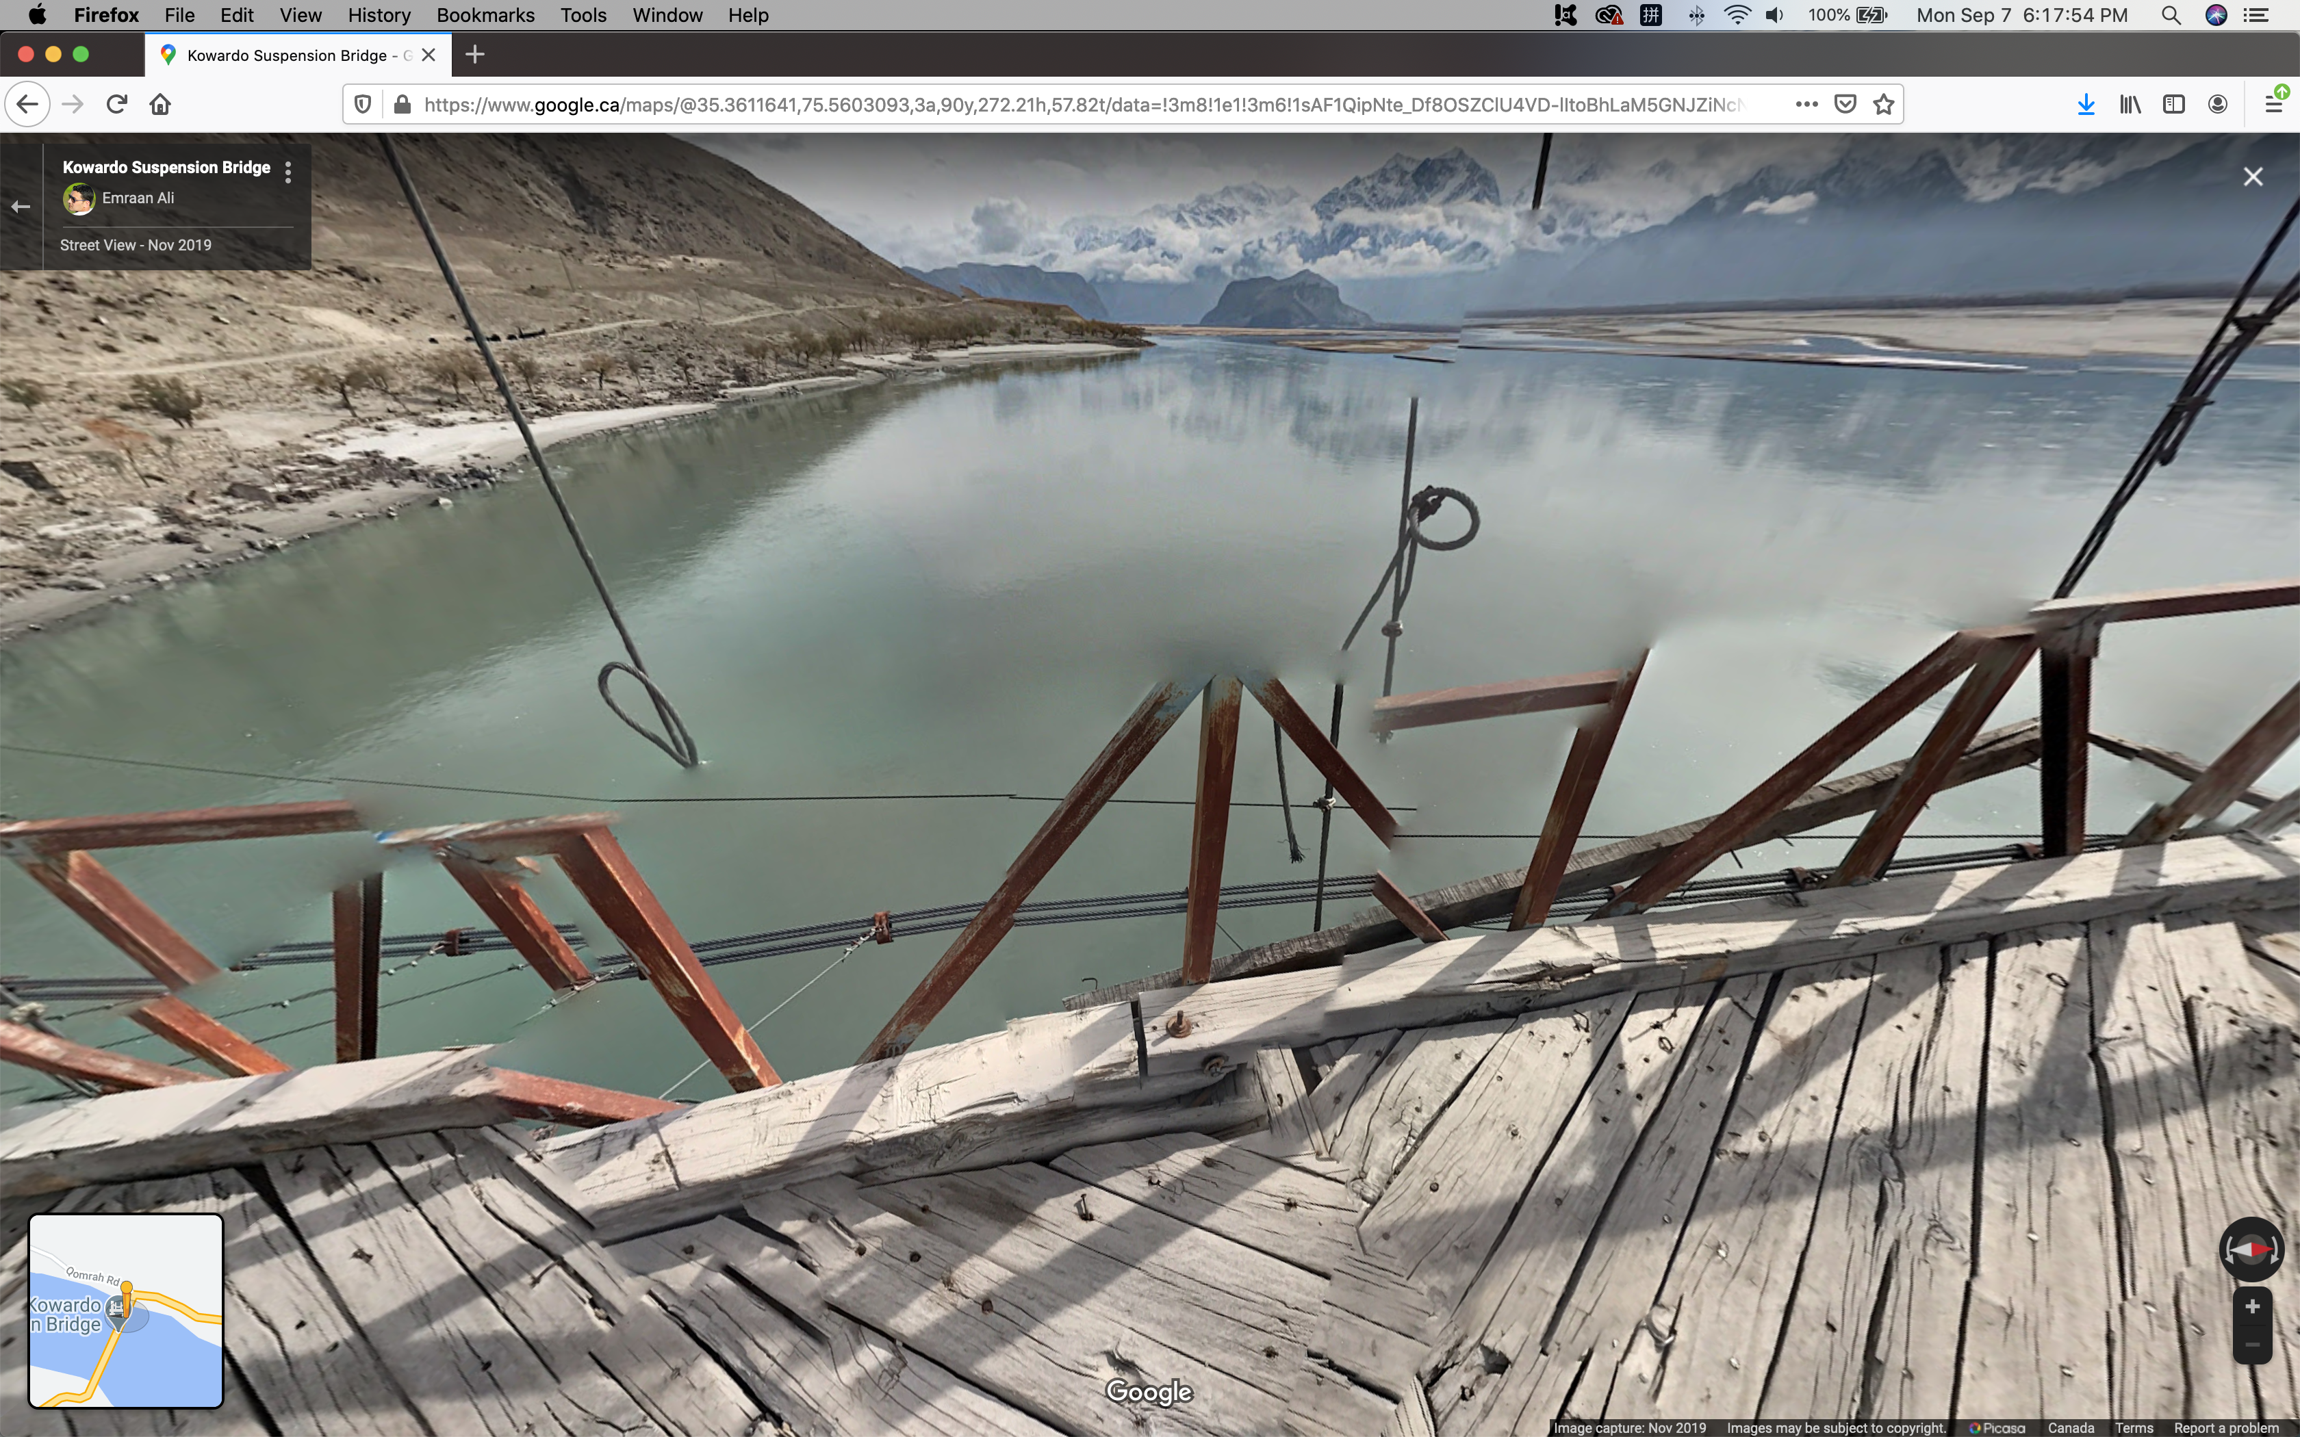The height and width of the screenshot is (1437, 2300).
Task: Open Firefox hamburger application menu
Action: tap(2275, 105)
